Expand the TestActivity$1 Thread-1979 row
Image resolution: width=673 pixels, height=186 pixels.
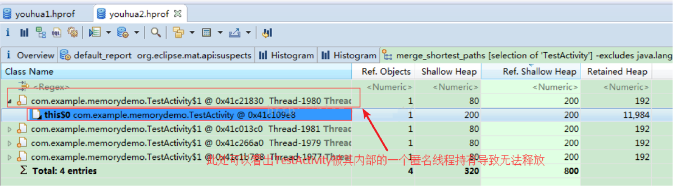tap(10, 143)
